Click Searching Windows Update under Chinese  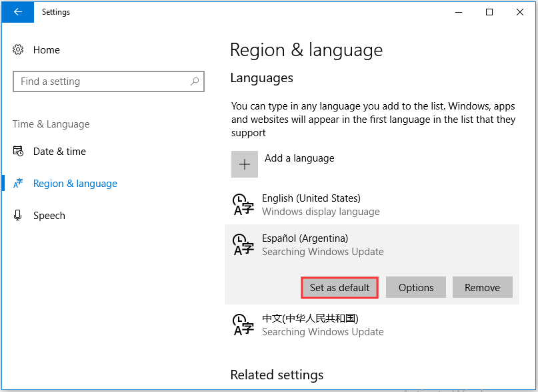(323, 332)
